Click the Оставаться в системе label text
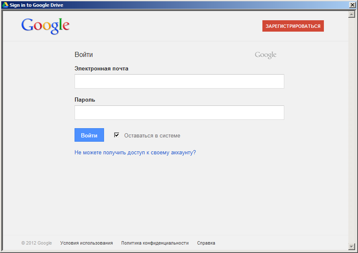The width and height of the screenshot is (358, 253). click(152, 136)
